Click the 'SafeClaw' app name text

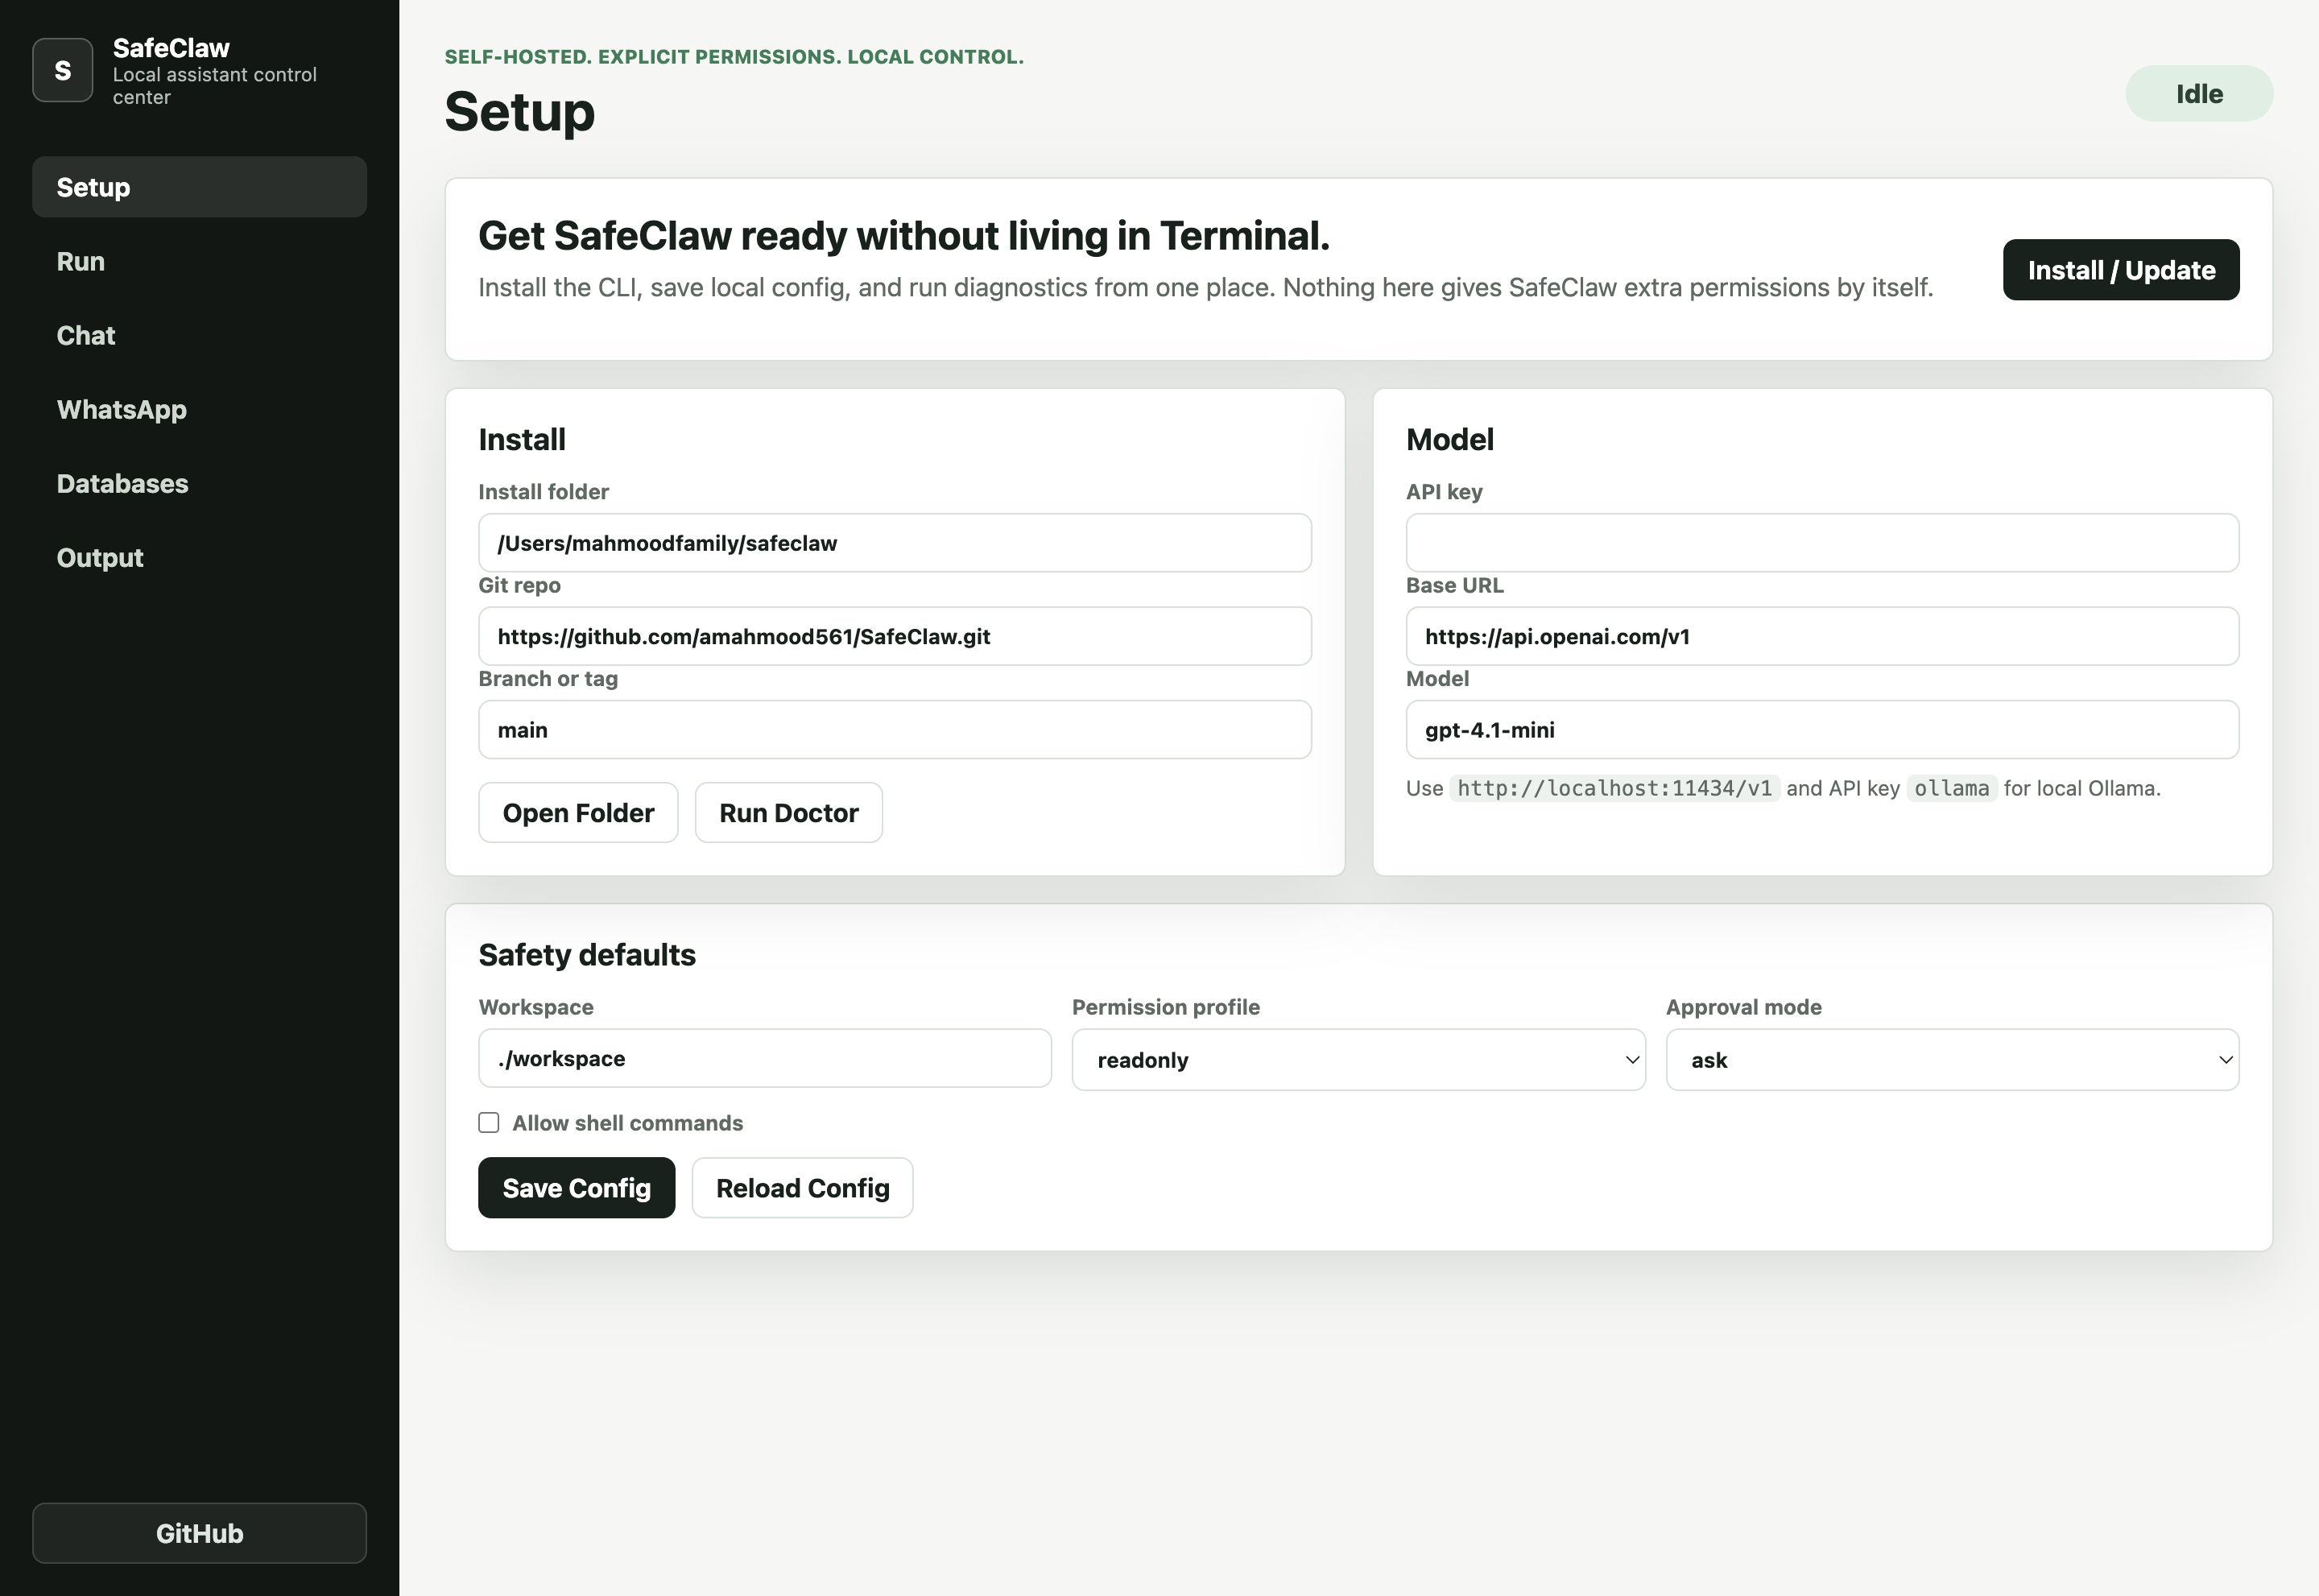171,48
